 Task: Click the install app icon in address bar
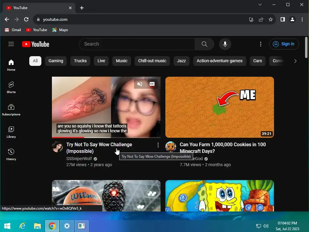point(251,19)
